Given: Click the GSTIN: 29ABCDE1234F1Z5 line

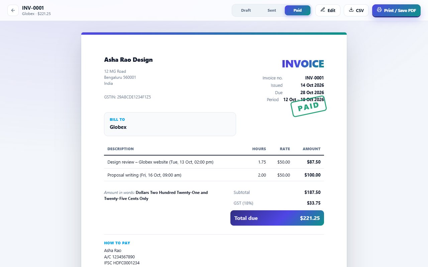Looking at the screenshot, I should click(127, 97).
